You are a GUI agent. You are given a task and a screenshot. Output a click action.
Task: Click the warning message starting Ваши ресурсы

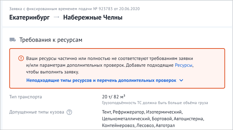coord(110,65)
